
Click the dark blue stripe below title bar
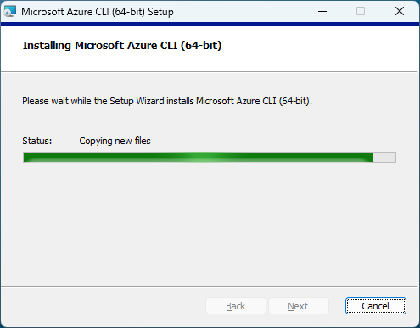[x=210, y=25]
